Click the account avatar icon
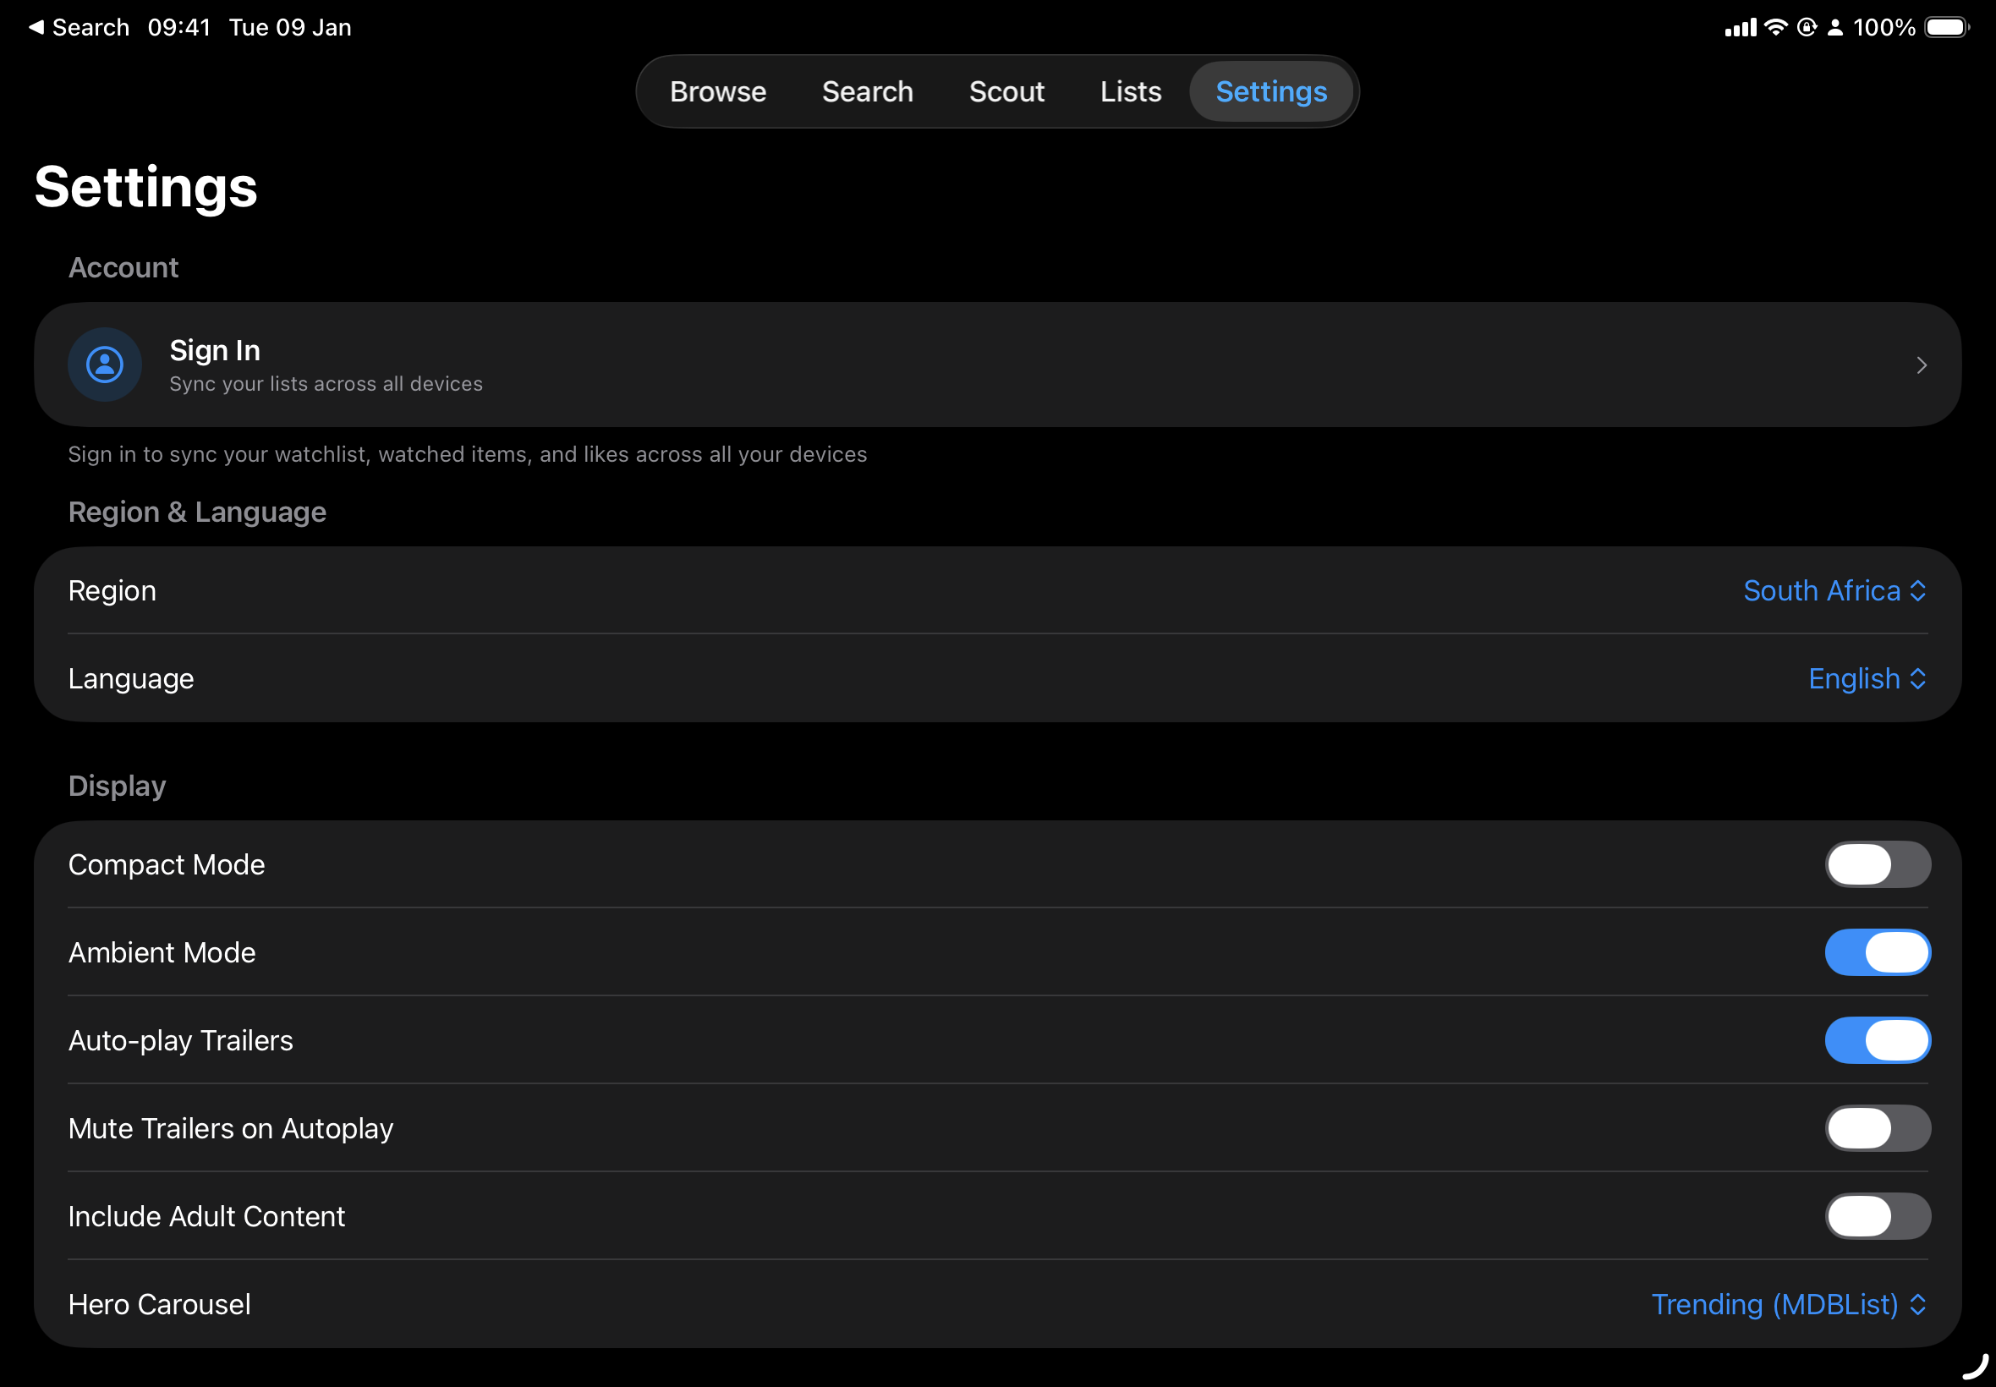Image resolution: width=1996 pixels, height=1387 pixels. (104, 365)
